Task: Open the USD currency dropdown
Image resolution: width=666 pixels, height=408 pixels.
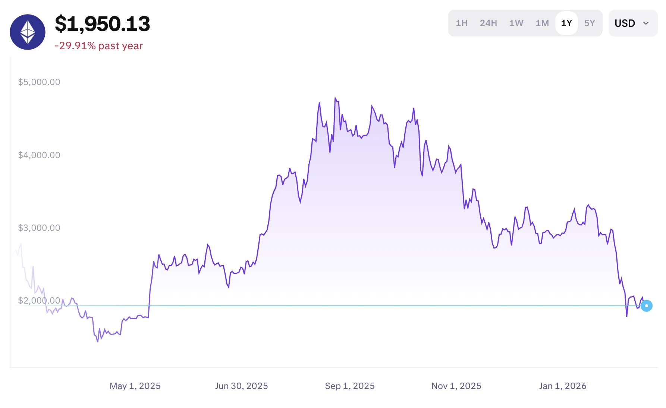Action: (632, 23)
